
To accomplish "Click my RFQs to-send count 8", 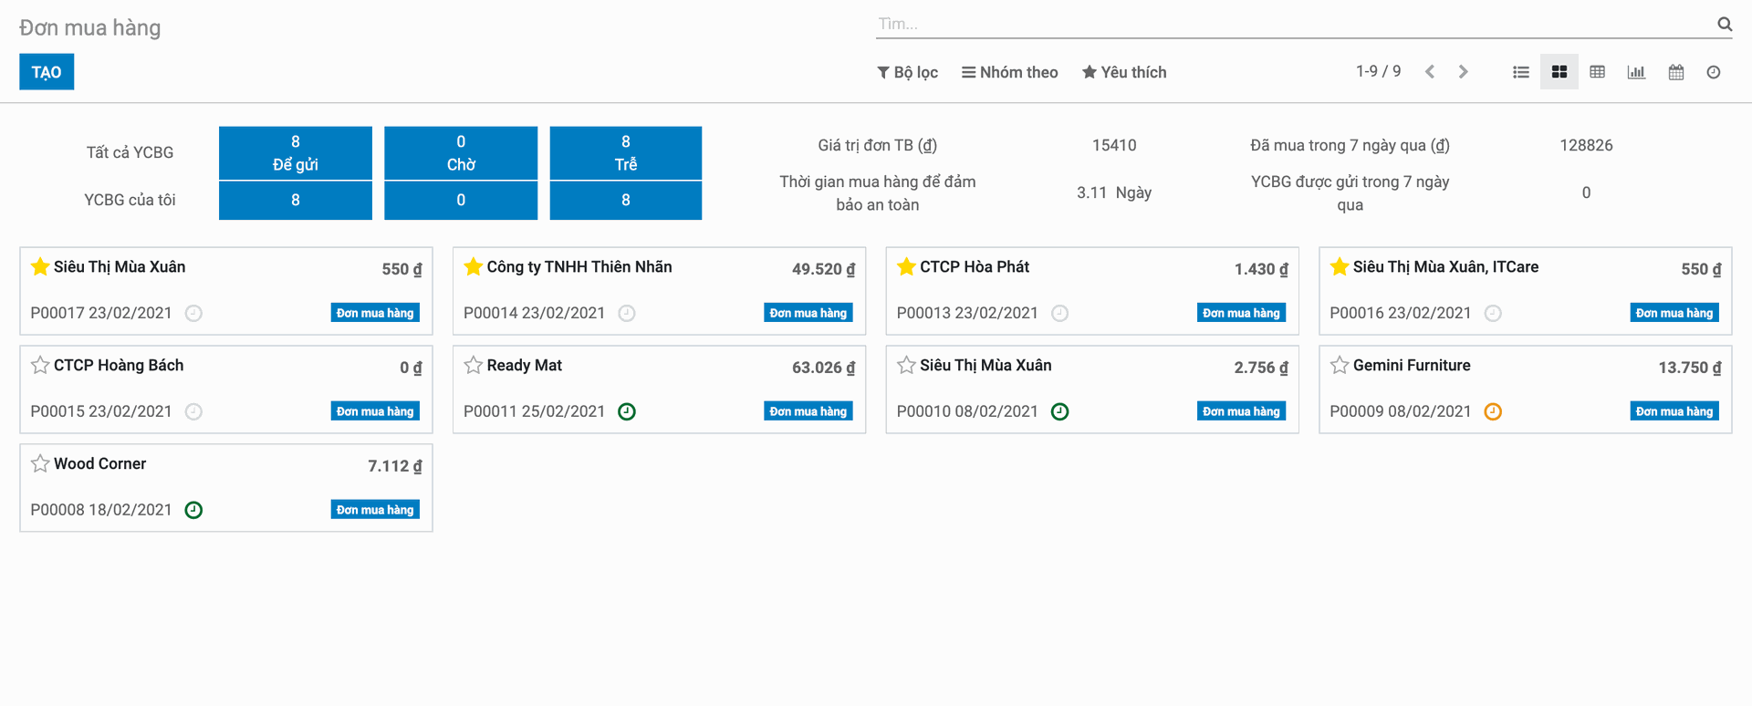I will pos(296,200).
